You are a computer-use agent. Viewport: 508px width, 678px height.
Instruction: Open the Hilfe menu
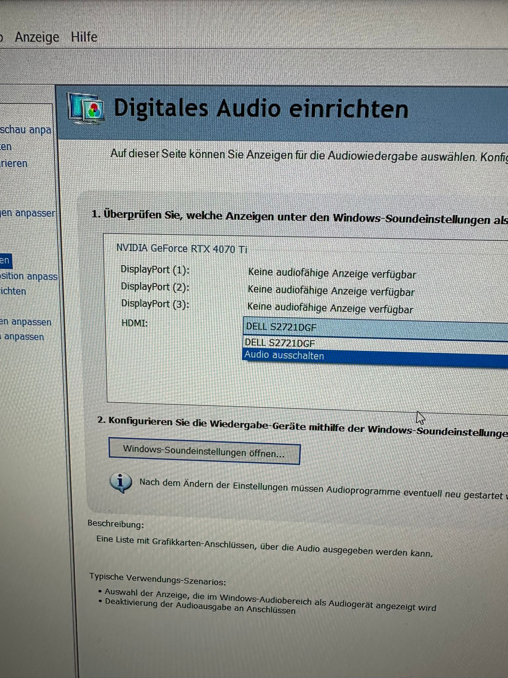click(84, 37)
